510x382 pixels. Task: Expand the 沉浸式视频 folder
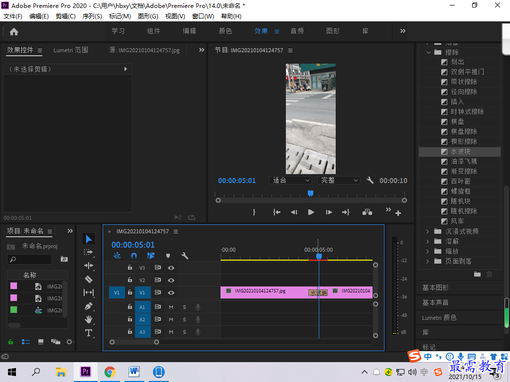point(428,231)
